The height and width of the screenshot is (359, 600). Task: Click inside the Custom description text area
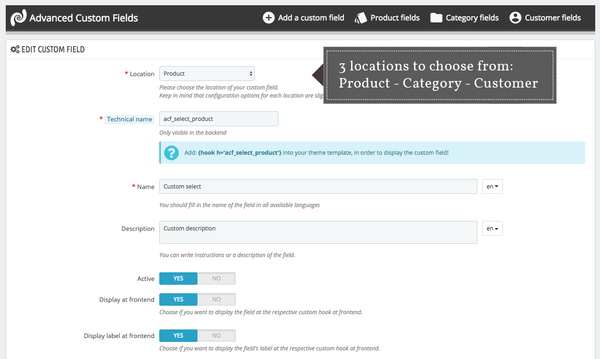pos(318,232)
